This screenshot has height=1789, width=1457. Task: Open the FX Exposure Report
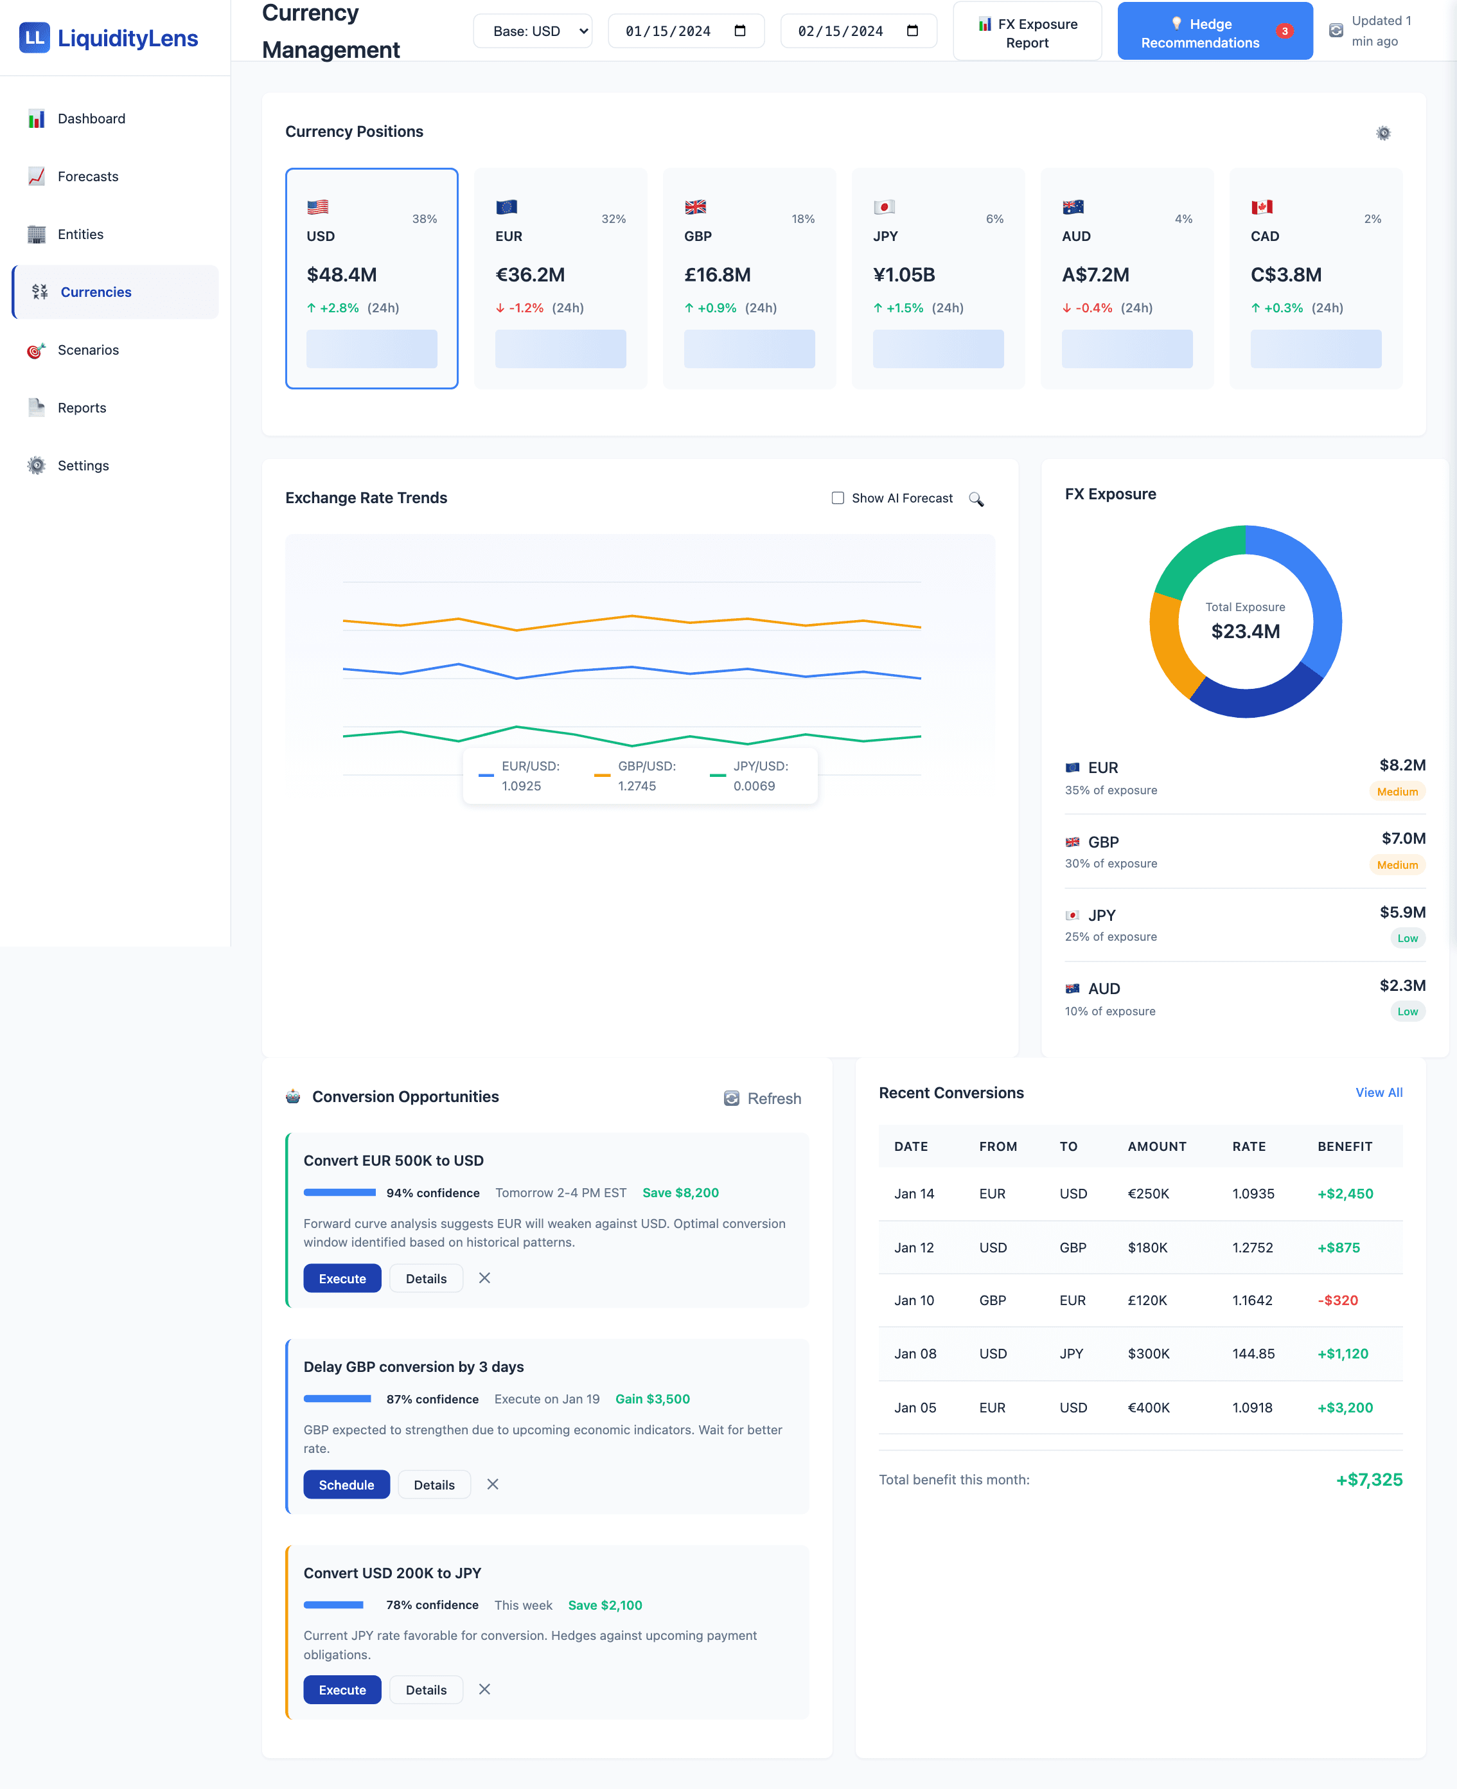1027,32
